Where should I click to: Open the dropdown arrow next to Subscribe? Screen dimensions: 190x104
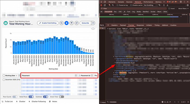(x=93, y=23)
